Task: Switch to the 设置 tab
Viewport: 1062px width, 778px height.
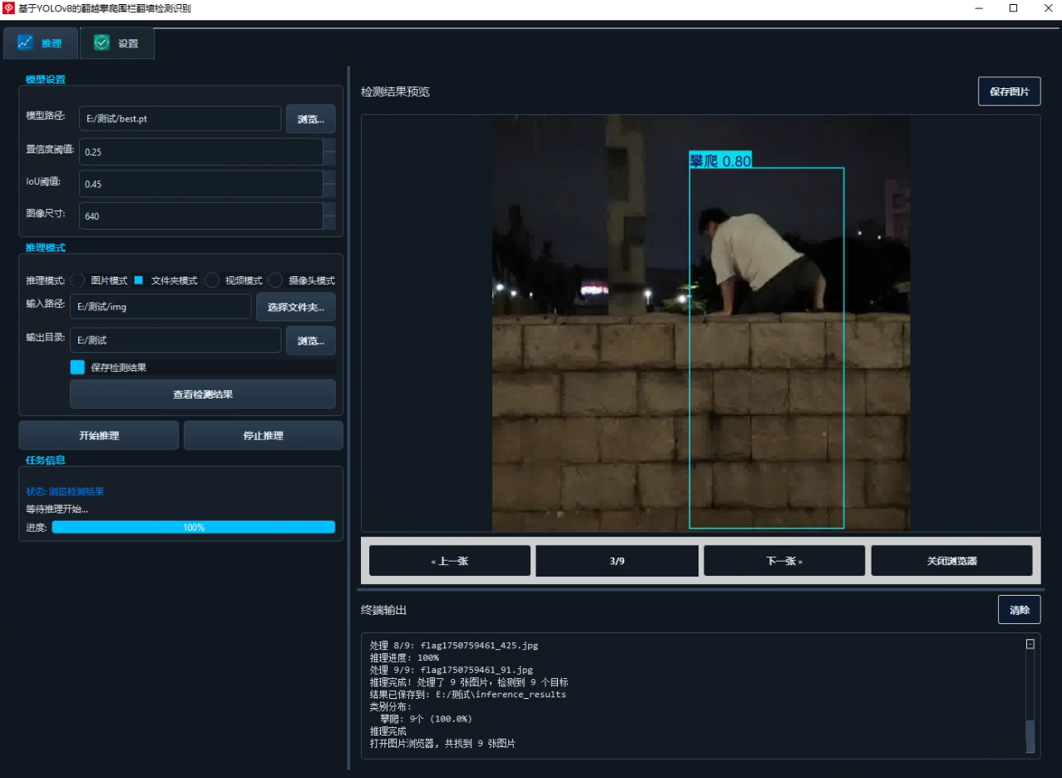Action: pyautogui.click(x=117, y=43)
